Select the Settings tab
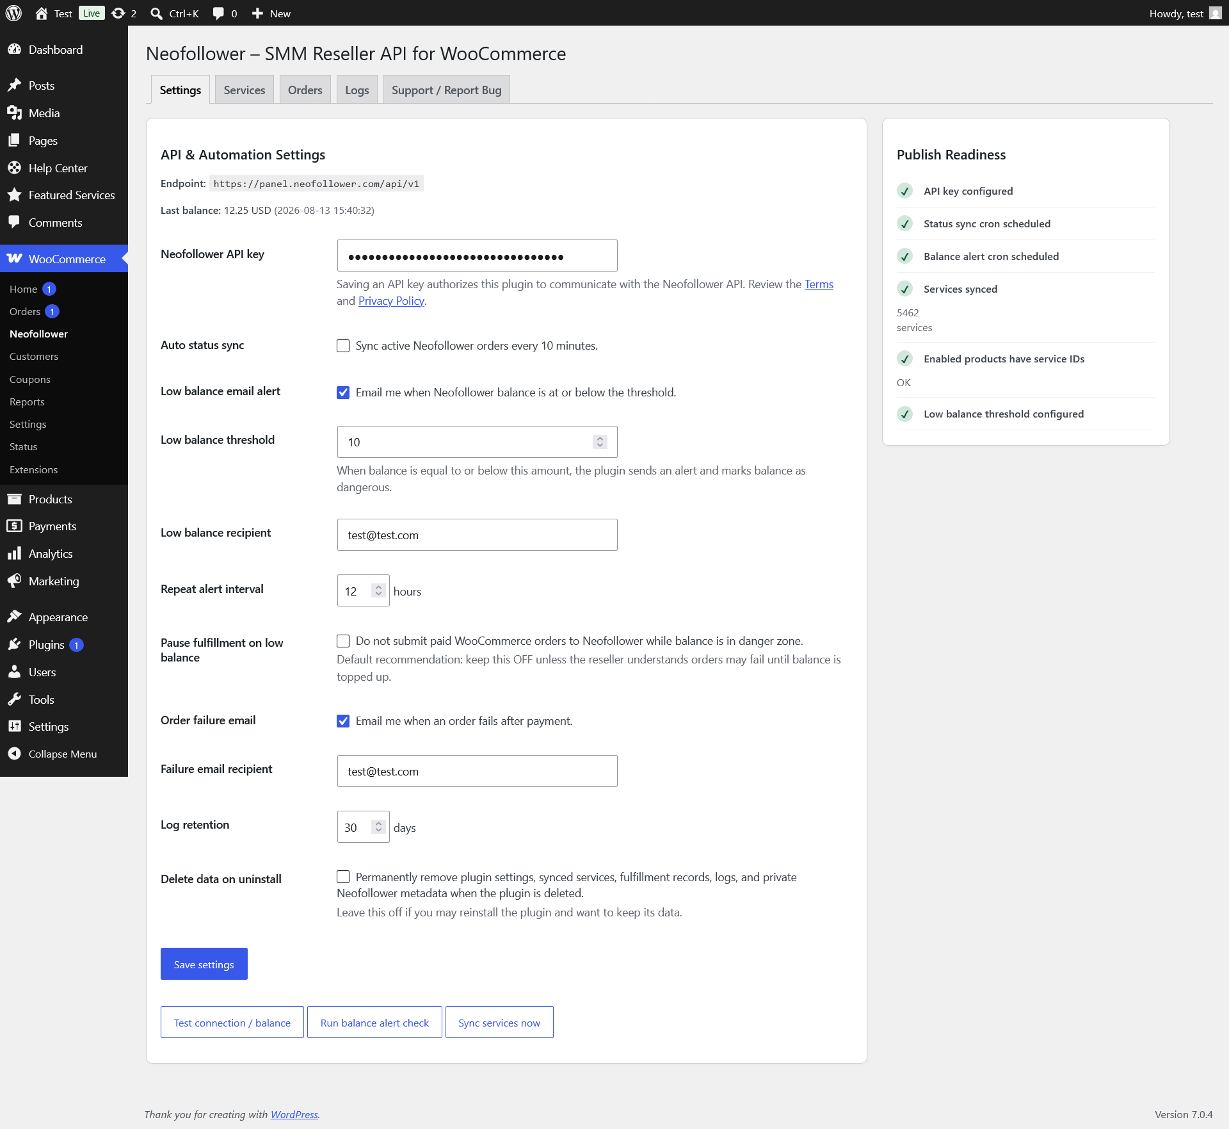 (x=181, y=90)
